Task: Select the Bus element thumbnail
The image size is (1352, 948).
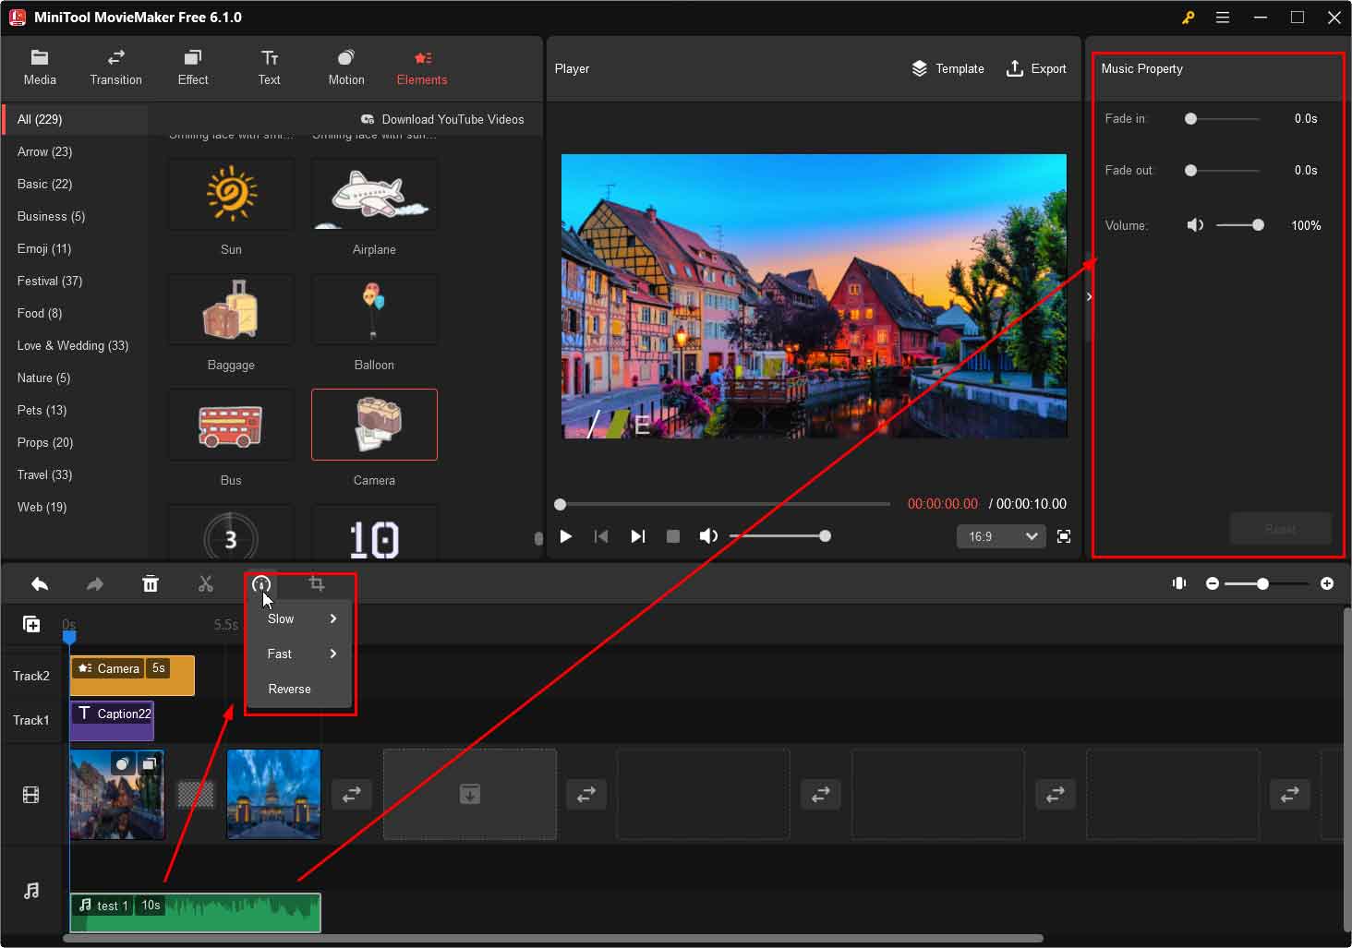Action: [x=231, y=425]
